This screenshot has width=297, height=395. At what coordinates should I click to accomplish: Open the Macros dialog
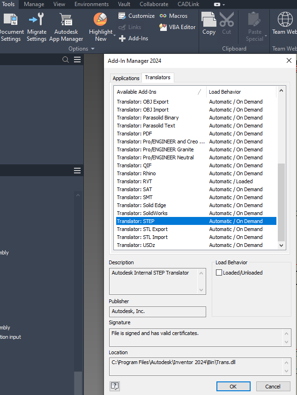pos(173,16)
